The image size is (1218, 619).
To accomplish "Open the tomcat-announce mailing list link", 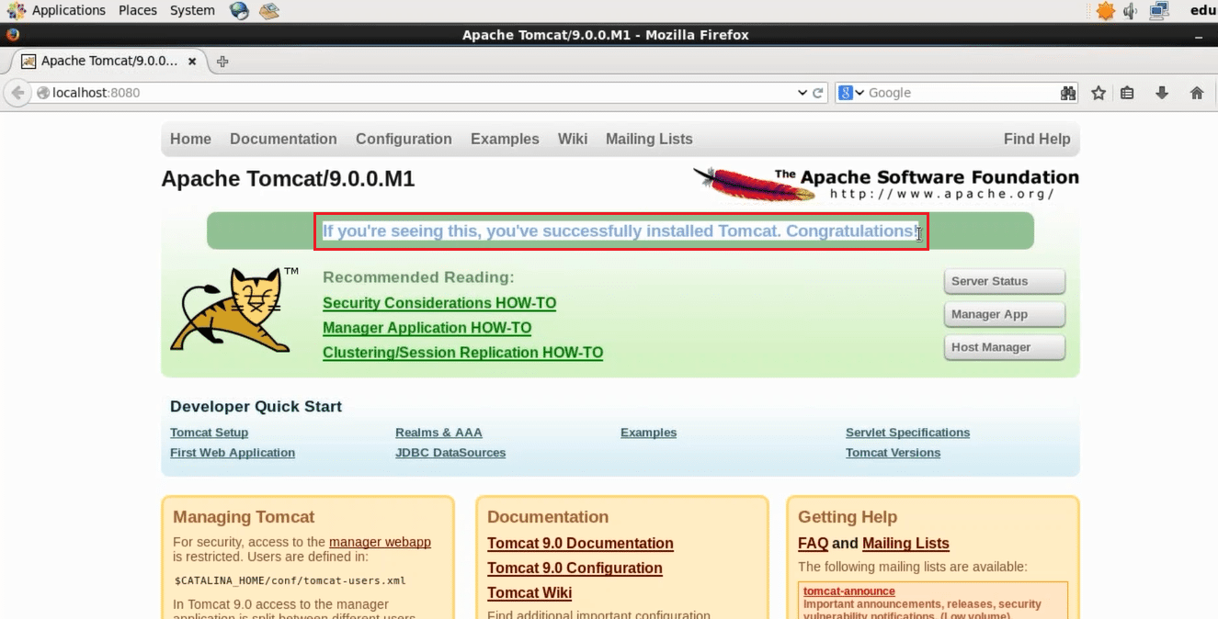I will tap(848, 591).
